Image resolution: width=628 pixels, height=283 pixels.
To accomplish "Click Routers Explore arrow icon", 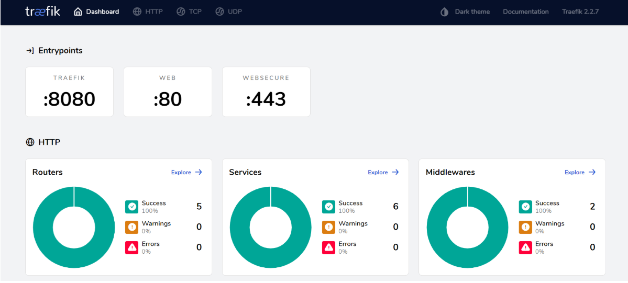I will (x=199, y=172).
